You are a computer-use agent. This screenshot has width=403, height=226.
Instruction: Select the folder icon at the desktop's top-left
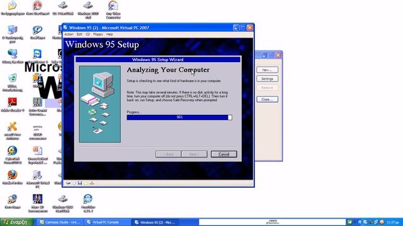tap(13, 8)
